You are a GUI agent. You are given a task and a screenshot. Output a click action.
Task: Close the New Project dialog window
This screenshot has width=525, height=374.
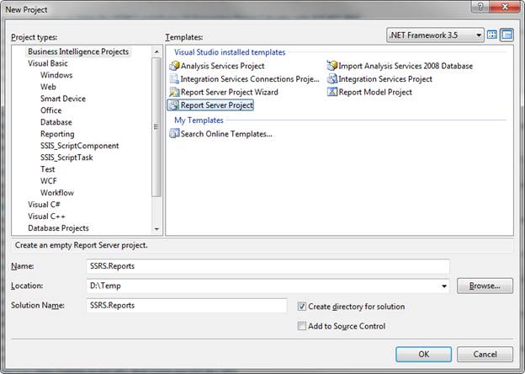[506, 7]
